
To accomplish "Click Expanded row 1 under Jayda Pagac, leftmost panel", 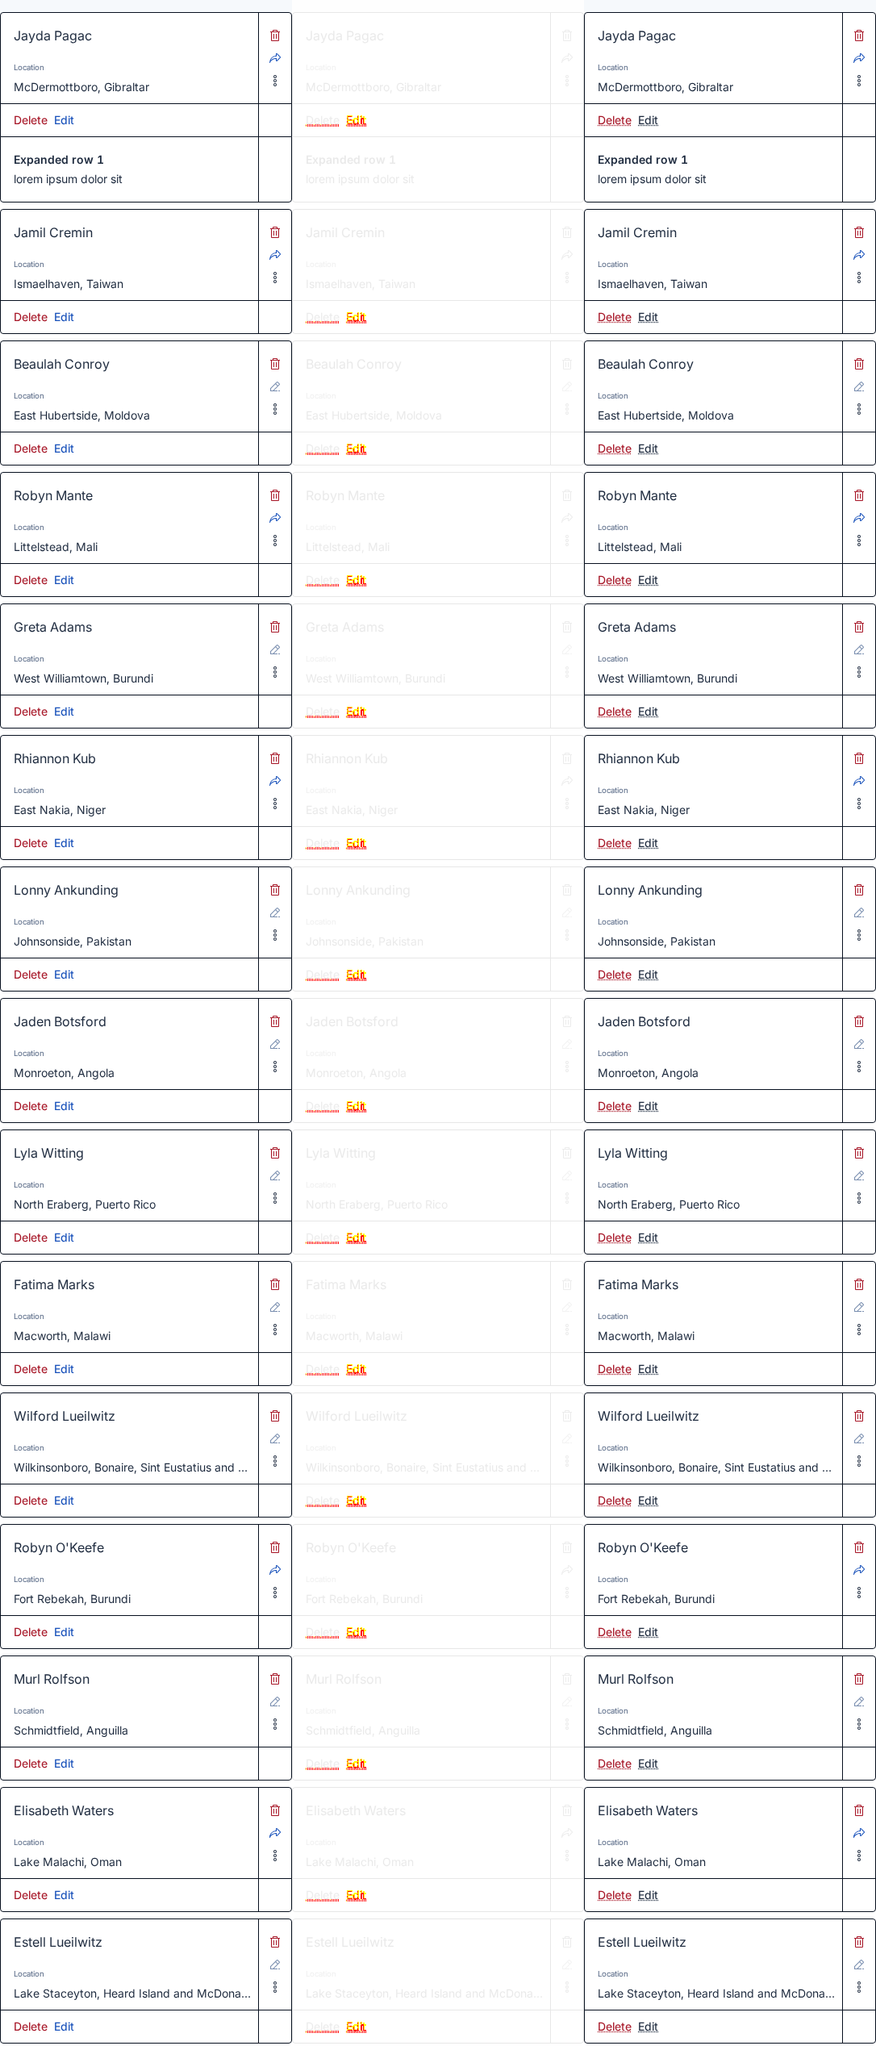I will coord(59,160).
